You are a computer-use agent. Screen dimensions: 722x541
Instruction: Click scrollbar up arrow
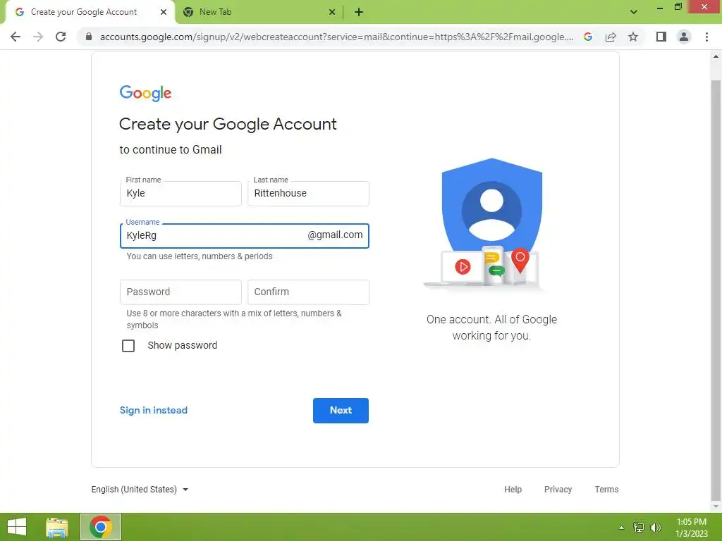(x=716, y=56)
